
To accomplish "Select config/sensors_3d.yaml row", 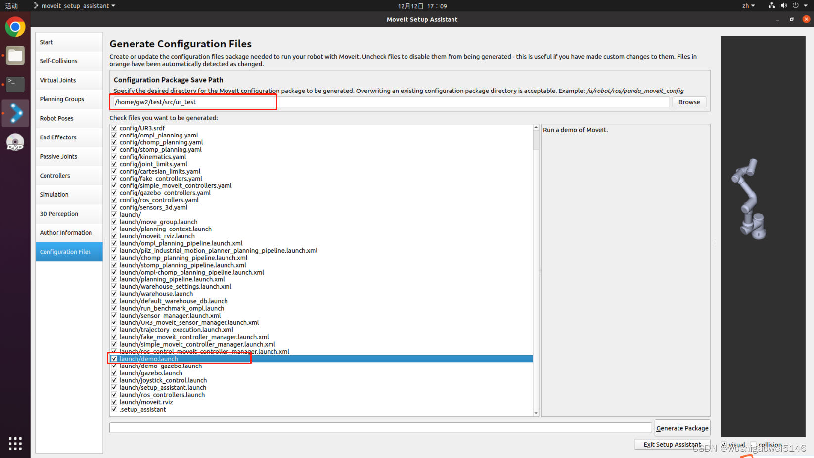I will [x=321, y=207].
